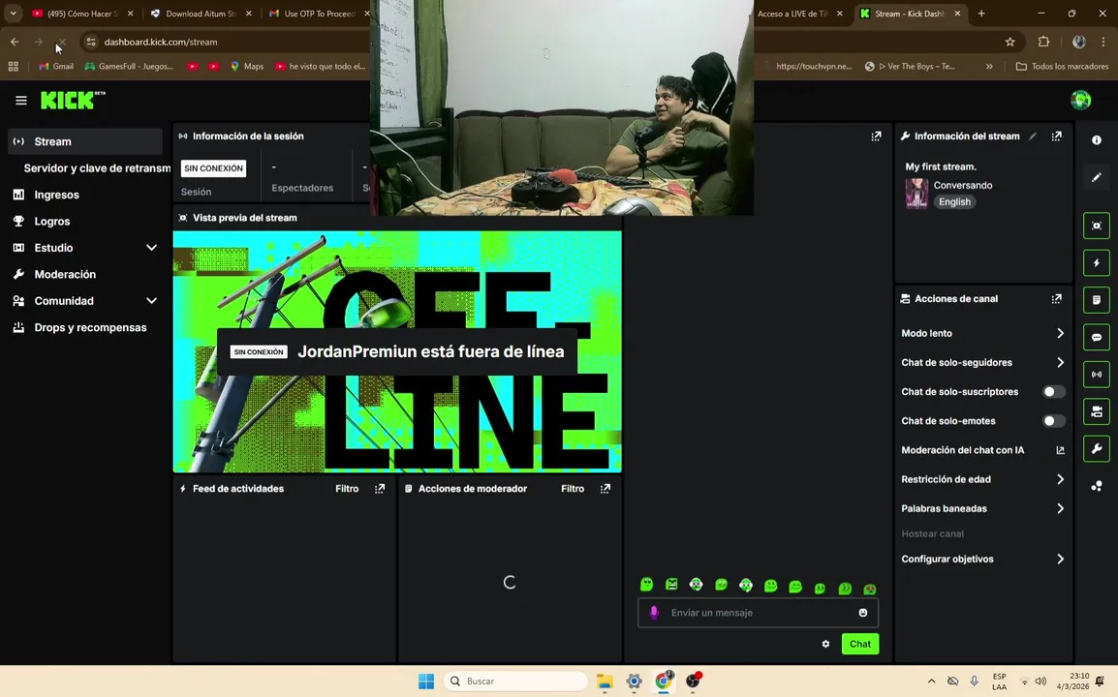Toggle the session info broadcast widget icon

coord(1096,375)
